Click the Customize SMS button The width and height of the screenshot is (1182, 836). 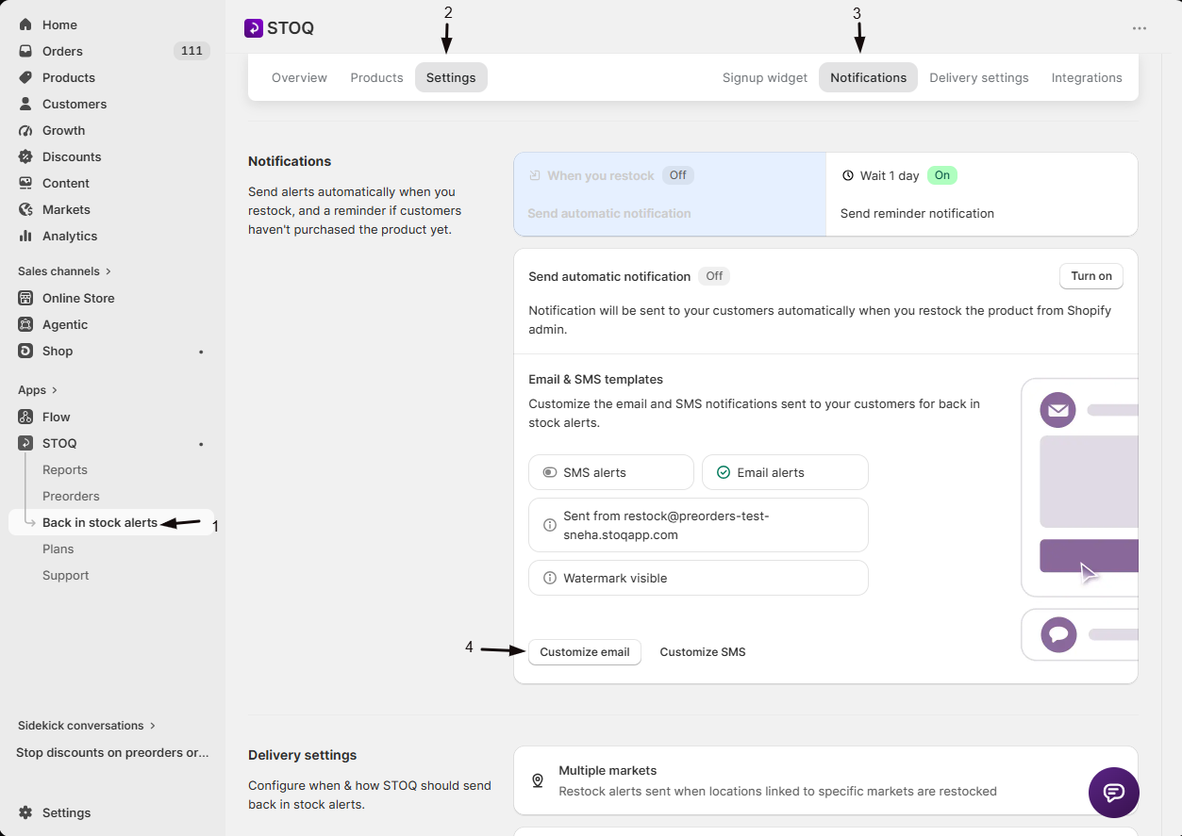tap(703, 652)
